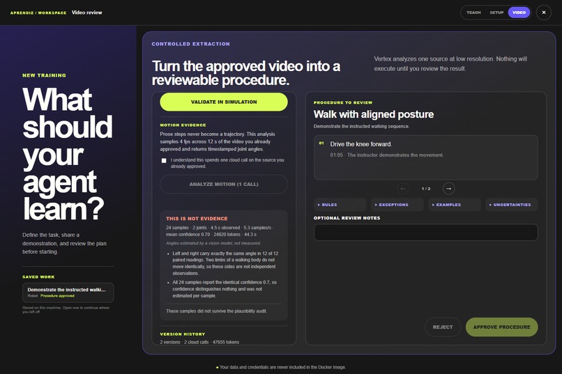Expand the Examples section

coord(455,205)
